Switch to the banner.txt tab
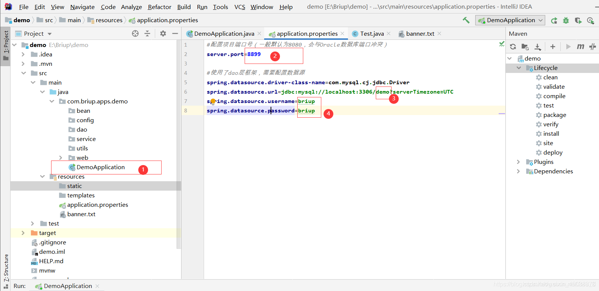The height and width of the screenshot is (291, 599). [x=420, y=33]
